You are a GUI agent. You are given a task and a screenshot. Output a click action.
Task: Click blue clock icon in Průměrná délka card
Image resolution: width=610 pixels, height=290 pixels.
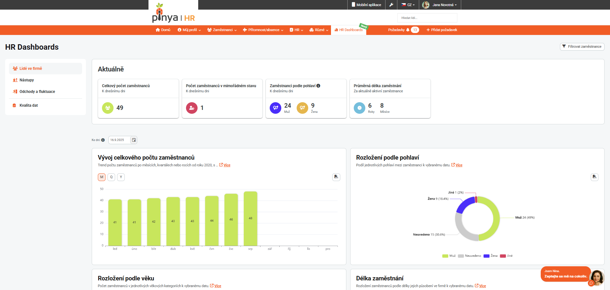click(x=360, y=108)
